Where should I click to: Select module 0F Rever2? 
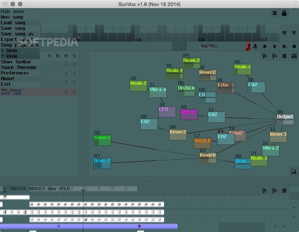pyautogui.click(x=207, y=75)
